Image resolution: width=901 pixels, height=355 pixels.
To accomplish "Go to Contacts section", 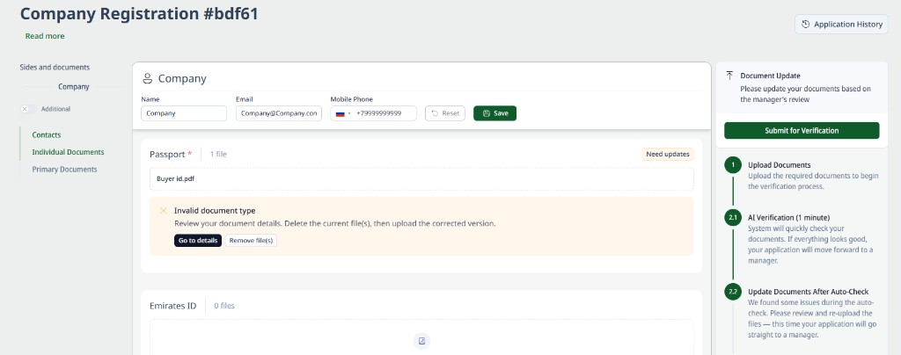I will [x=47, y=134].
